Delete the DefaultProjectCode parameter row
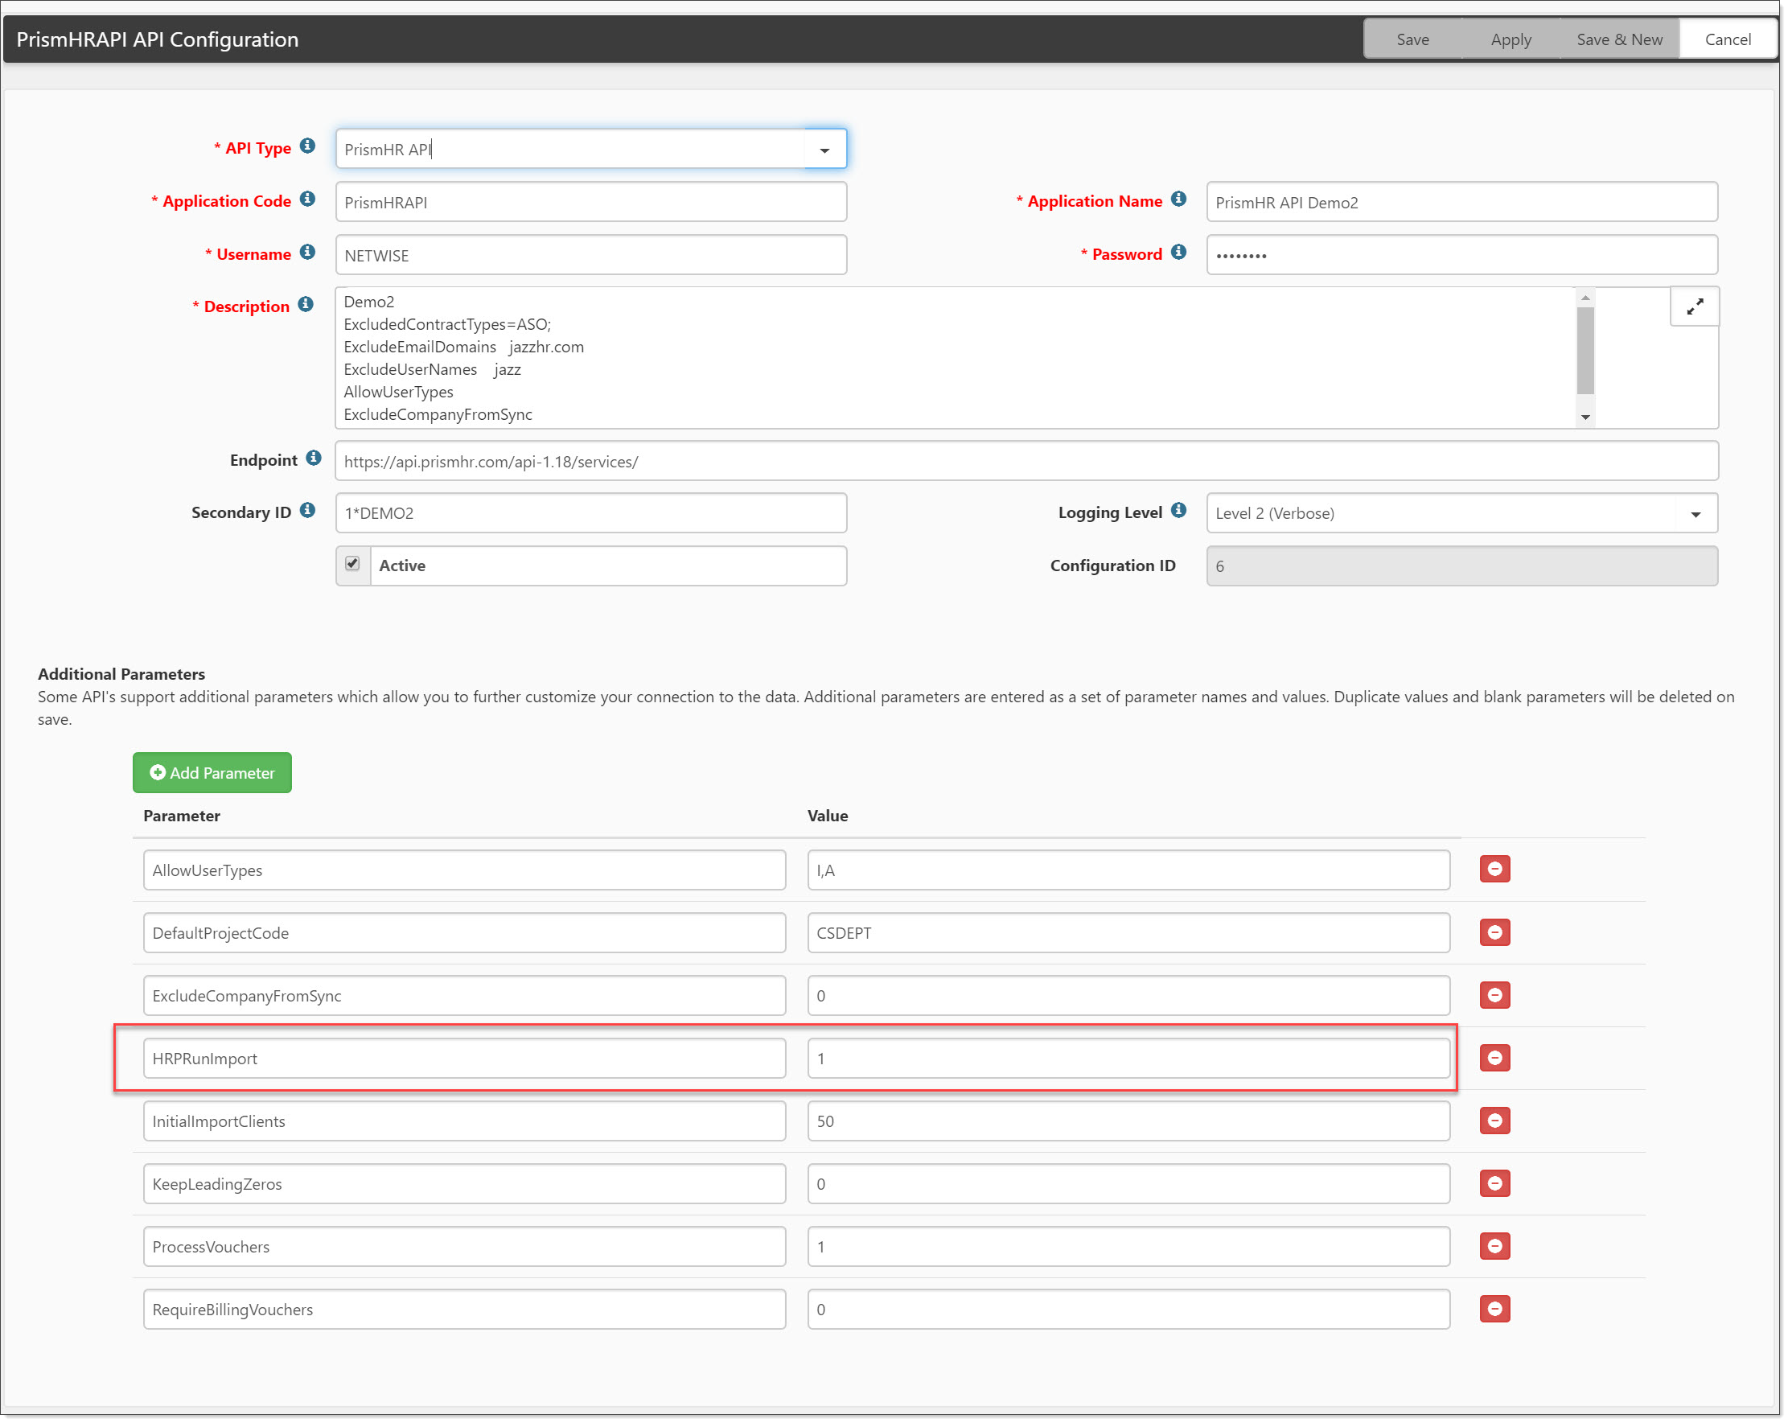Image resolution: width=1788 pixels, height=1423 pixels. 1494,933
